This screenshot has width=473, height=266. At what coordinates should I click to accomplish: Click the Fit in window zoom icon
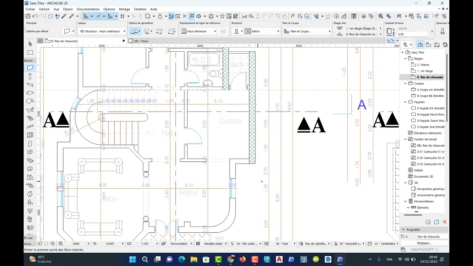(61, 244)
